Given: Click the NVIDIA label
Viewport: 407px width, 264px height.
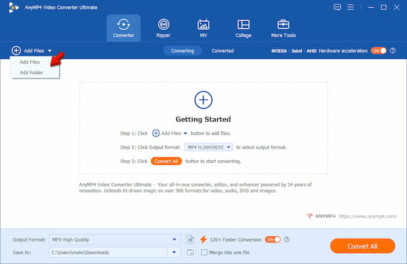Looking at the screenshot, I should pyautogui.click(x=279, y=51).
